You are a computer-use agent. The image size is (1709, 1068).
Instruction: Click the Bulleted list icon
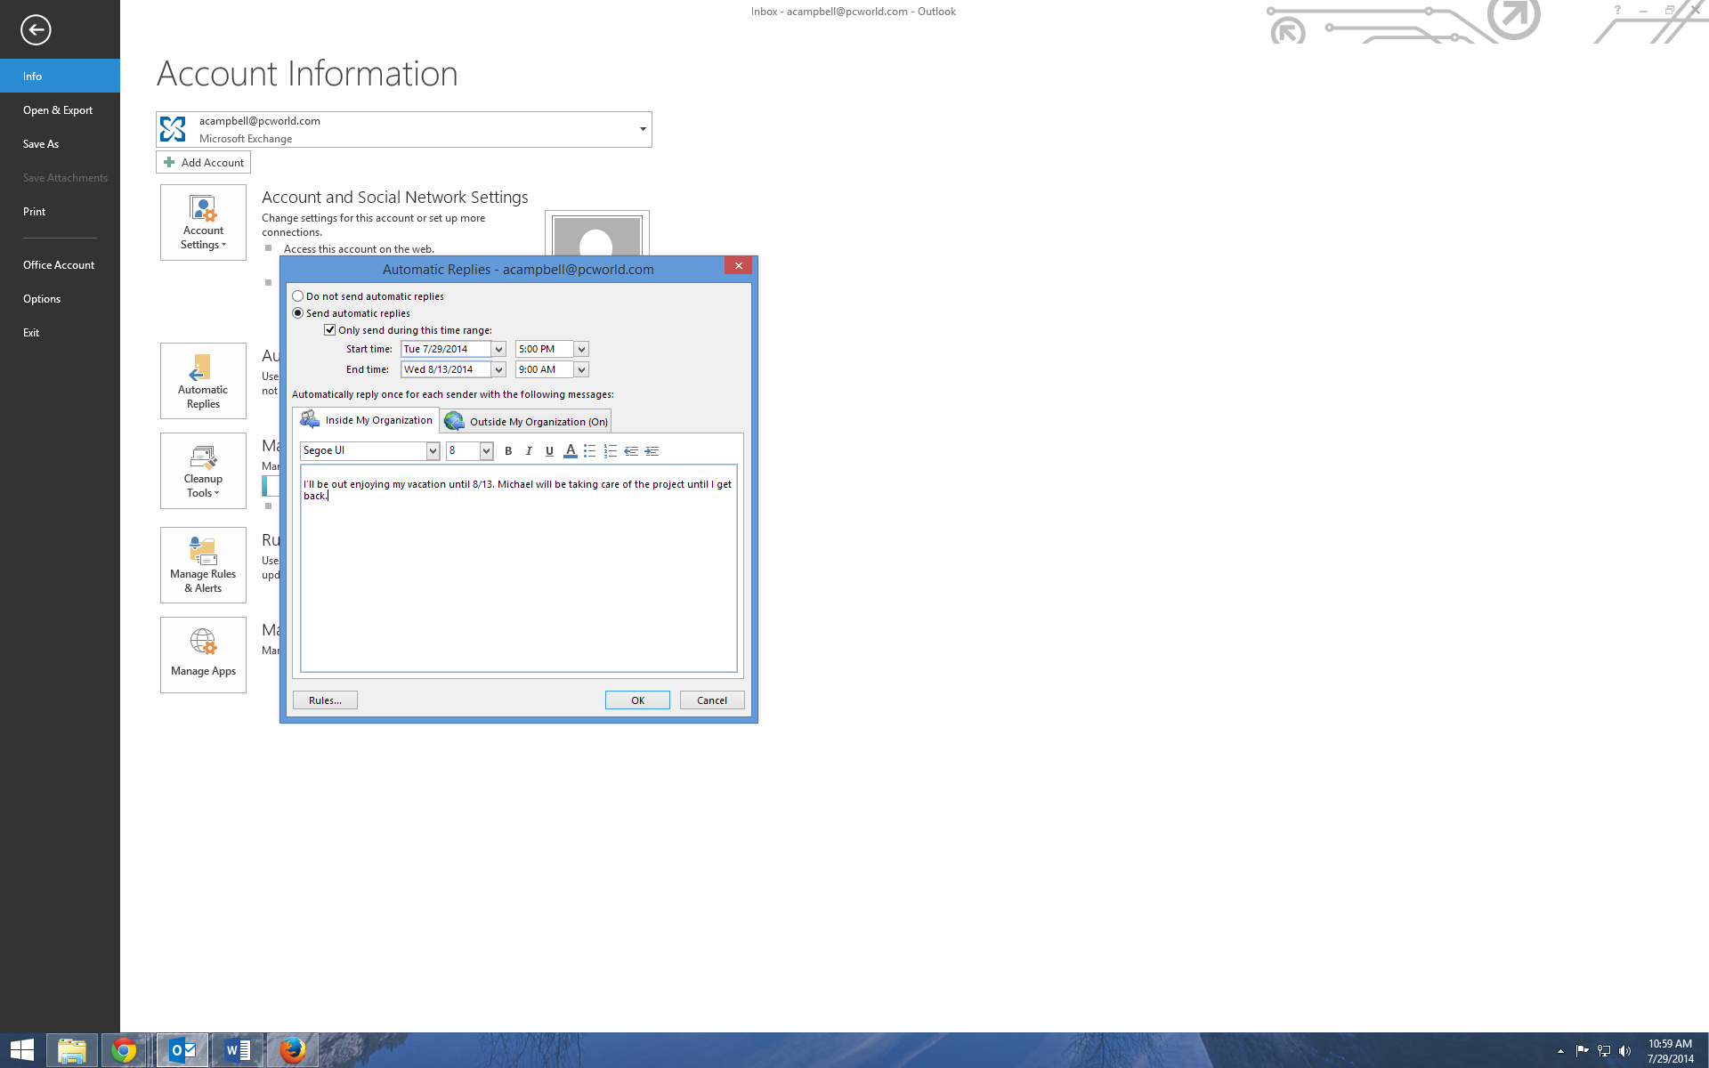[590, 450]
